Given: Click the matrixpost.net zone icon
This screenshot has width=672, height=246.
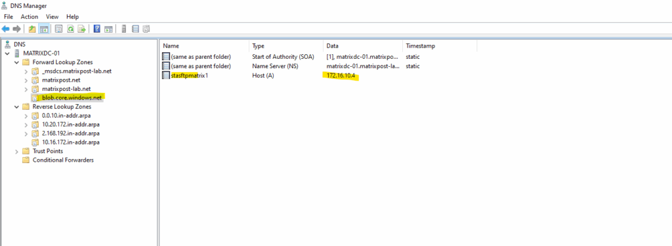Looking at the screenshot, I should pos(35,80).
